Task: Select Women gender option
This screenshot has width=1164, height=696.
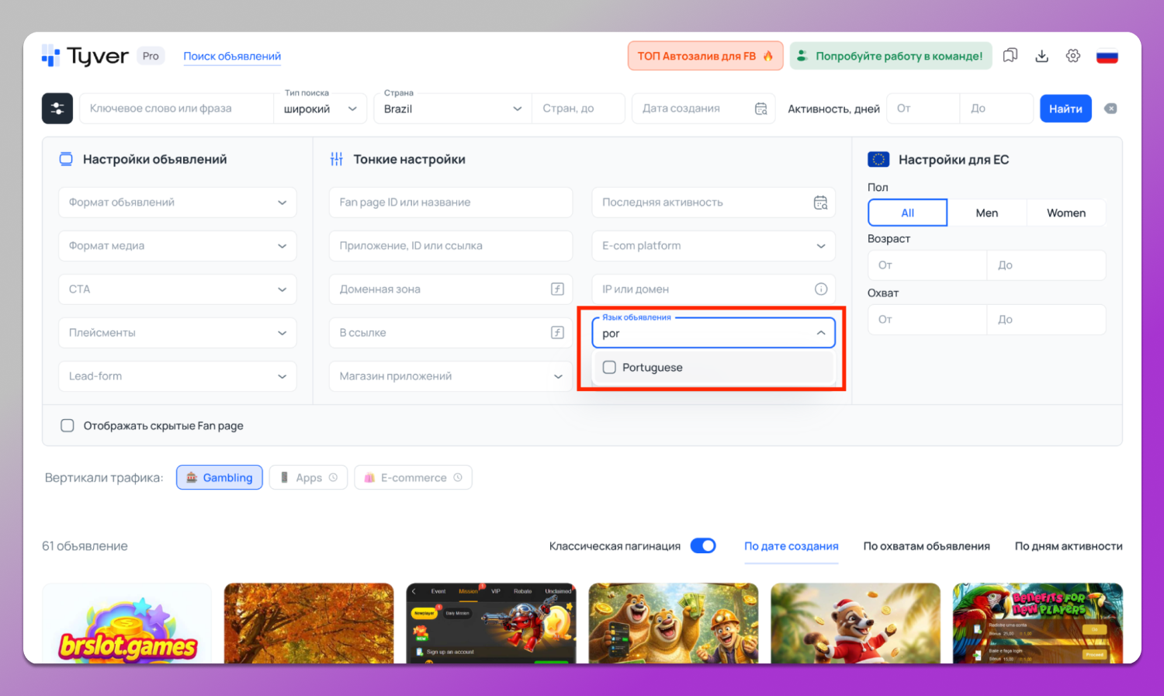Action: pos(1065,213)
